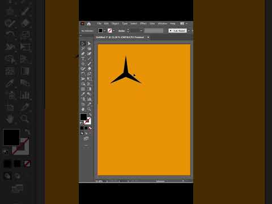The width and height of the screenshot is (272, 204).
Task: Swap fill and stroke arrow in toolbar
Action: pyautogui.click(x=90, y=115)
